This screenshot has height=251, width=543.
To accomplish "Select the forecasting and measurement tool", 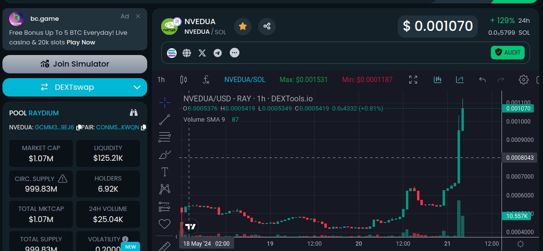I will click(165, 207).
